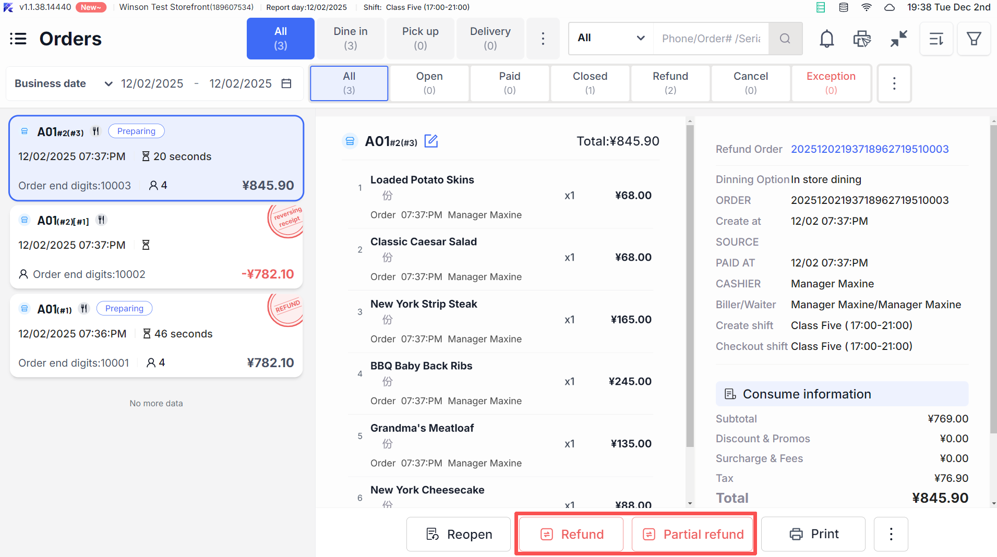Click the search magnifier button

coord(785,39)
